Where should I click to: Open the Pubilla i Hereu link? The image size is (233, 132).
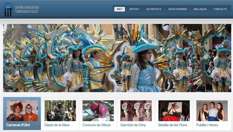tap(207, 125)
